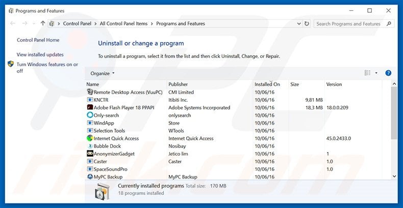Image resolution: width=403 pixels, height=208 pixels.
Task: Click the installed programs details pane icon
Action: pos(102,191)
